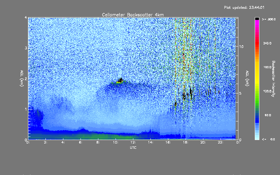Click the "12:" UTC tick label

(x=133, y=142)
